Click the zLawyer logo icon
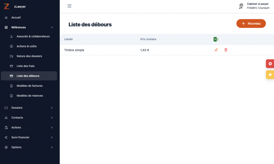The height and width of the screenshot is (164, 274). click(7, 6)
